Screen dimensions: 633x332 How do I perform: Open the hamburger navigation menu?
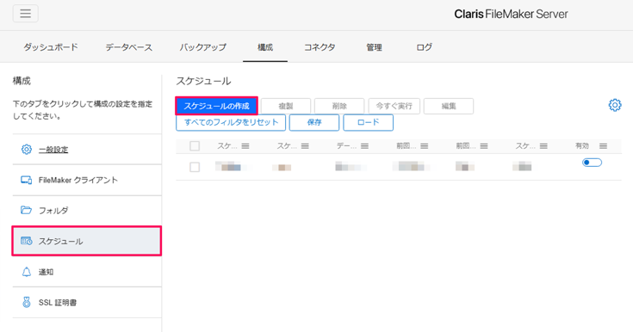26,14
